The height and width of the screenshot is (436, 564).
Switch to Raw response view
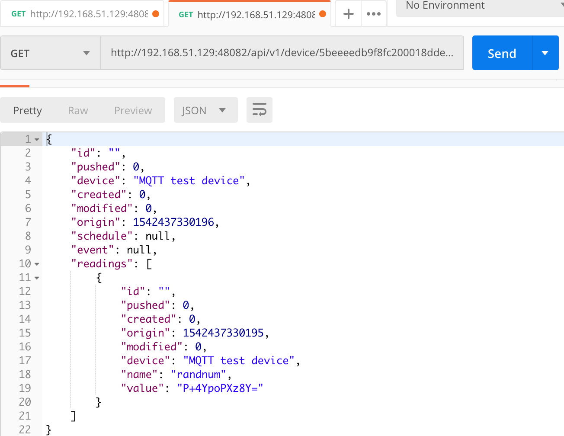(78, 110)
